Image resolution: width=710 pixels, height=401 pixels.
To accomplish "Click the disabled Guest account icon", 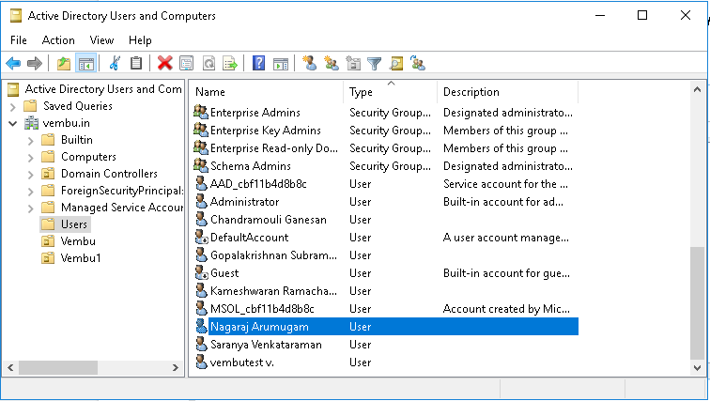I will pyautogui.click(x=201, y=273).
